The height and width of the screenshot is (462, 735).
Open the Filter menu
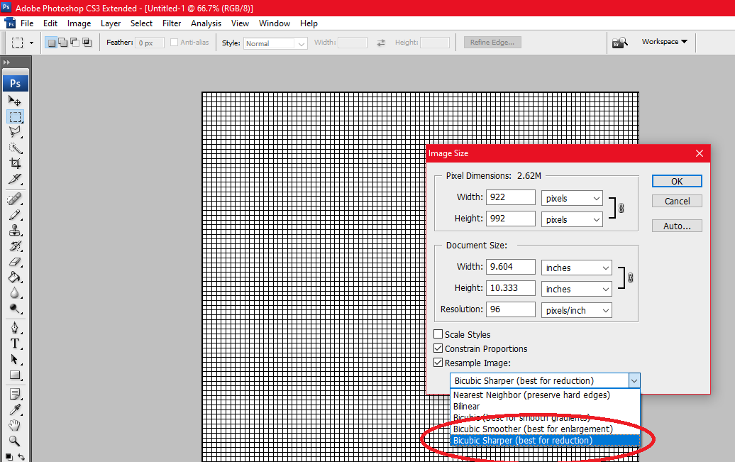(172, 23)
